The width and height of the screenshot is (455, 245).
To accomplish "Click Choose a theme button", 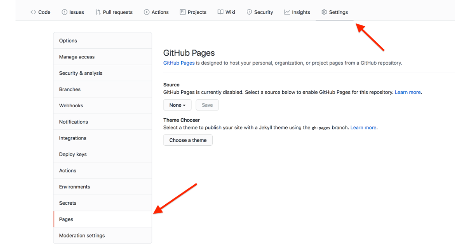I will (x=188, y=140).
